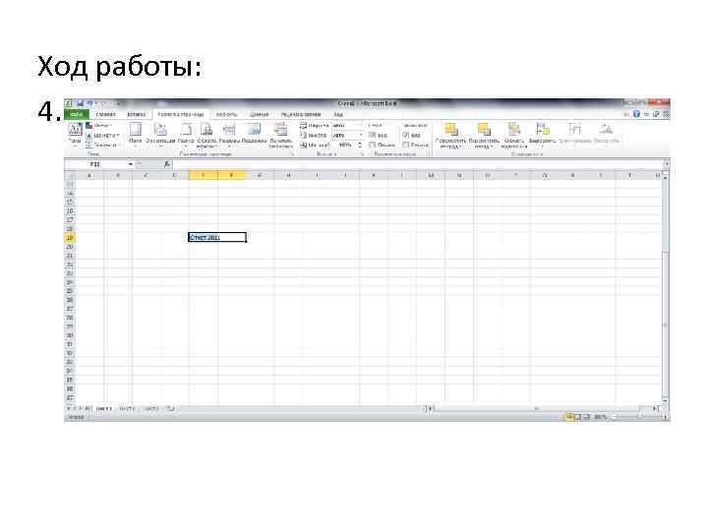Click the Insert new worksheet icon
Screen dimensions: 708x531
[170, 408]
